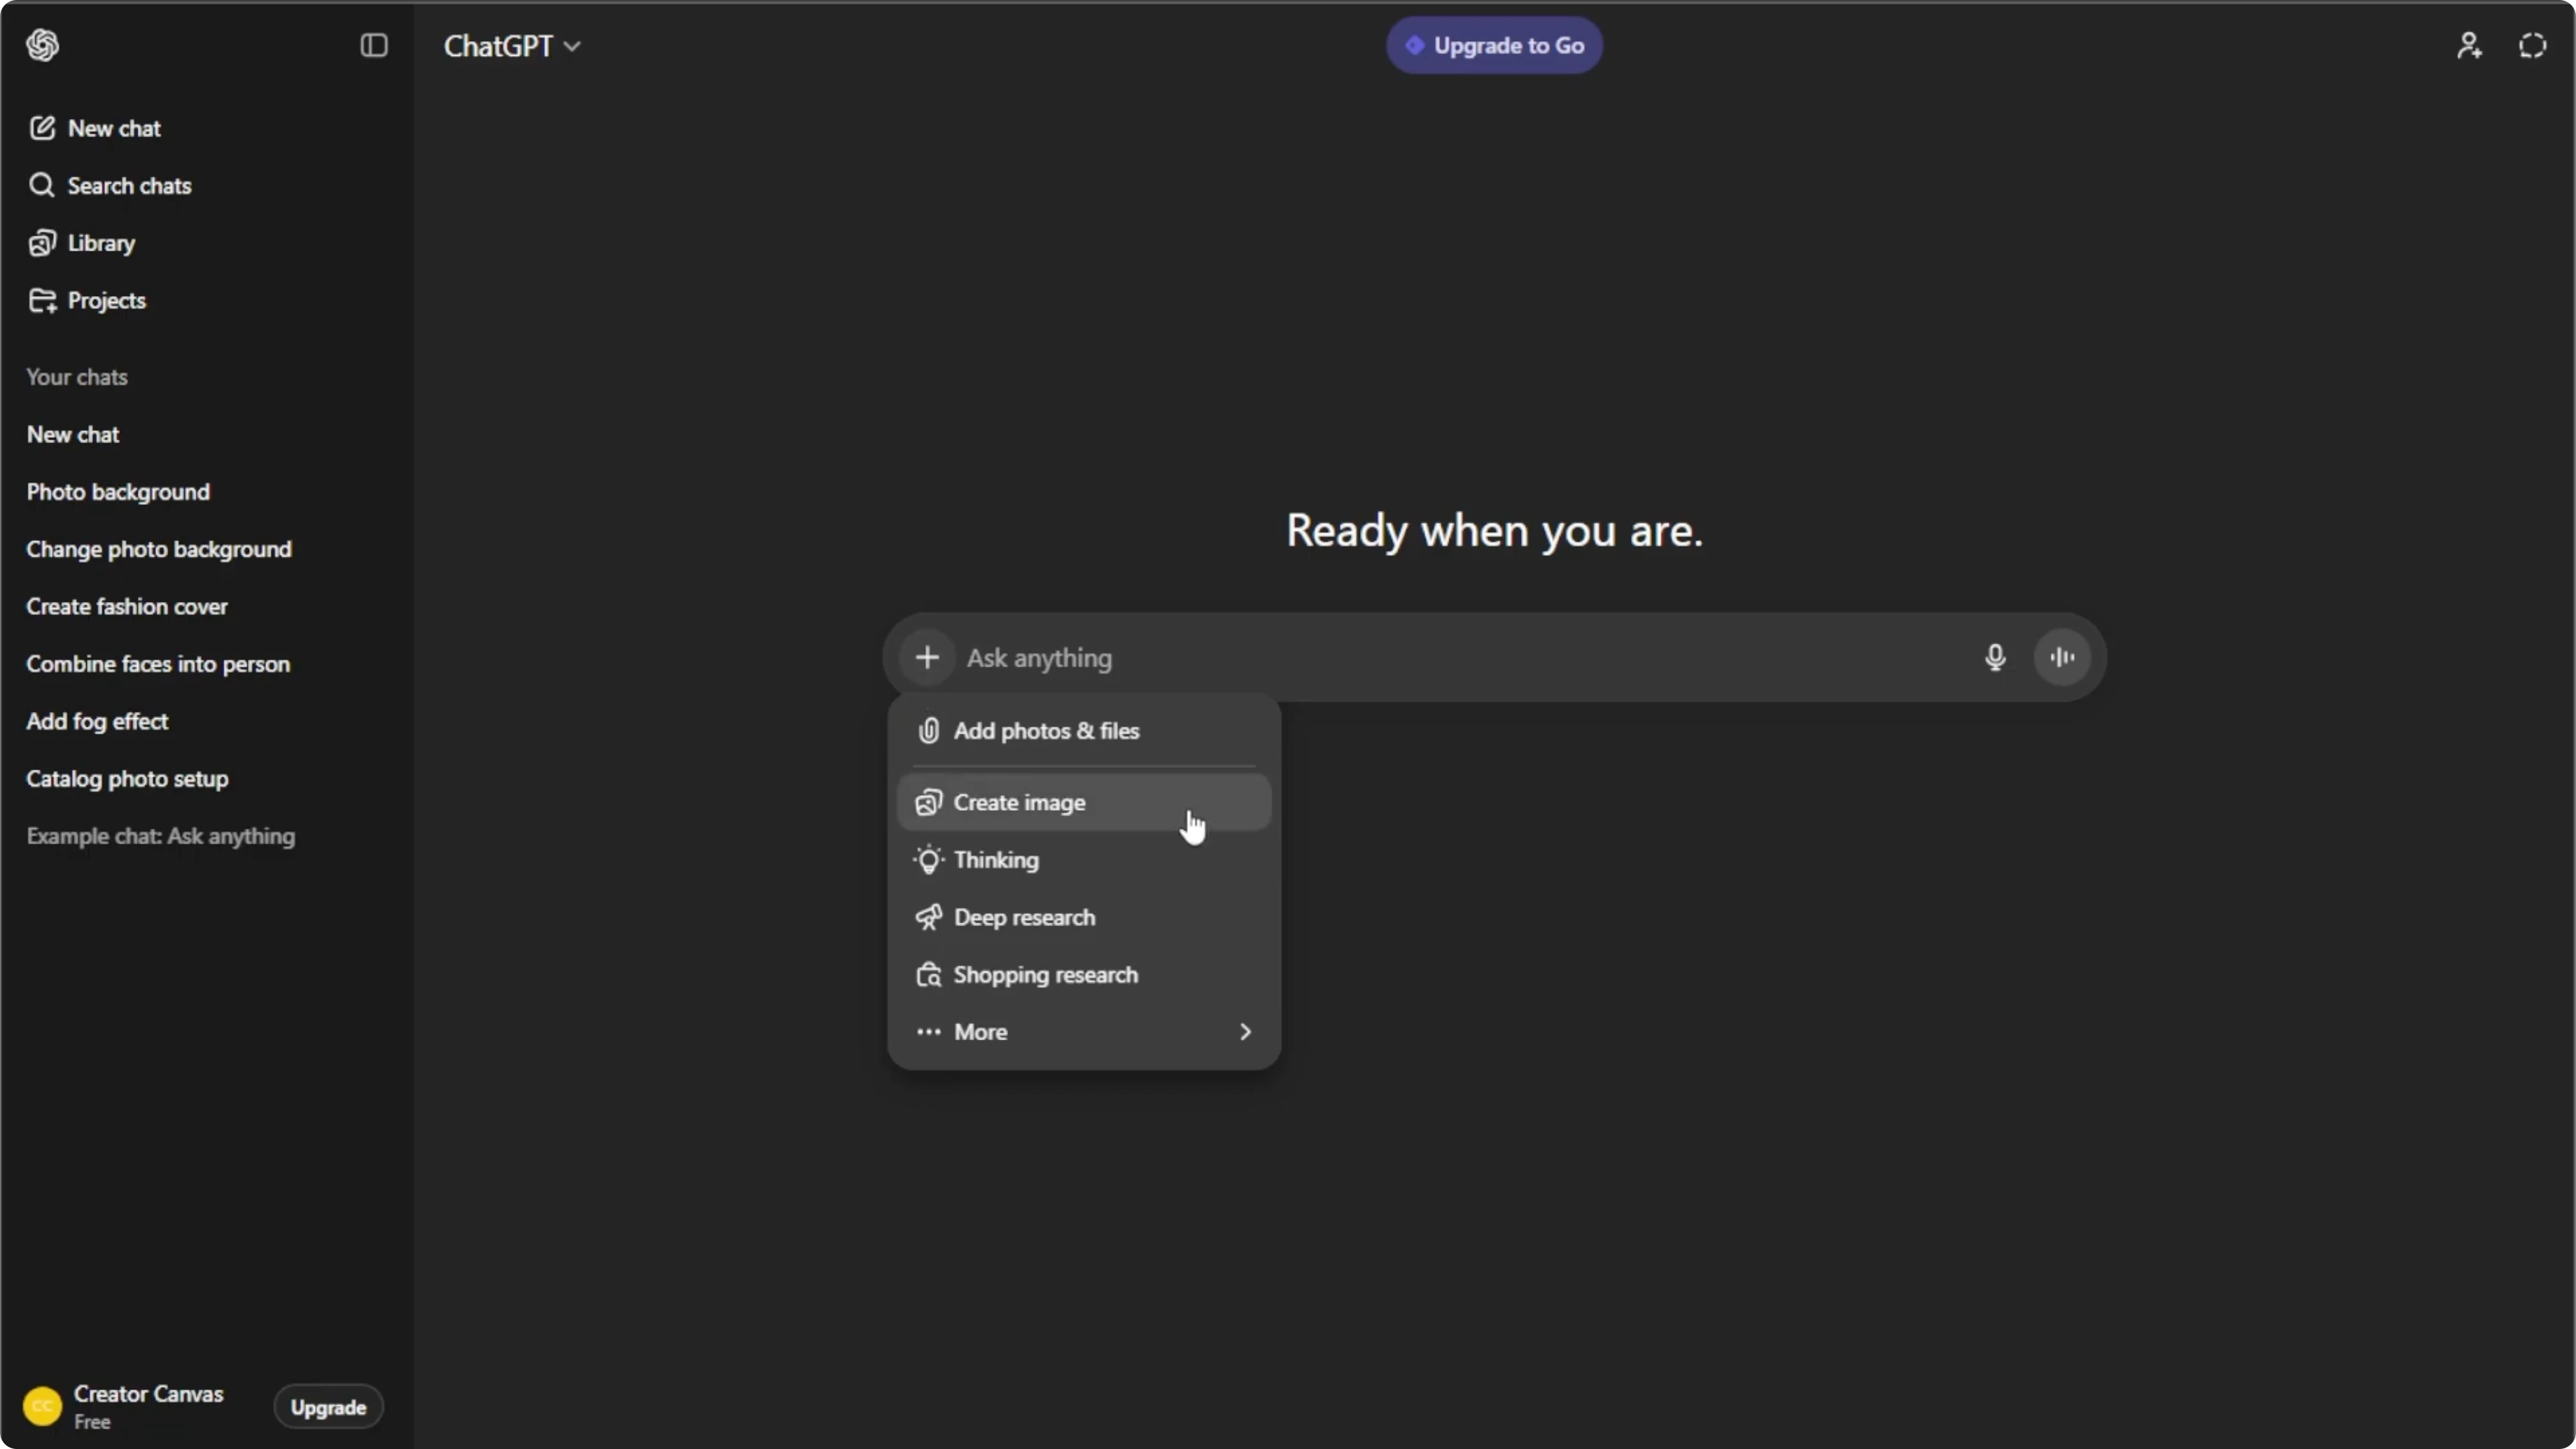
Task: Open Projects in the sidebar
Action: (87, 300)
